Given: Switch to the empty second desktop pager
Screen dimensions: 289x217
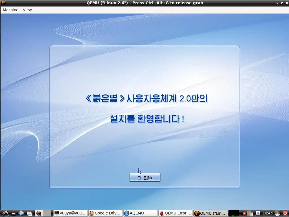Looking at the screenshot, I should [x=47, y=214].
